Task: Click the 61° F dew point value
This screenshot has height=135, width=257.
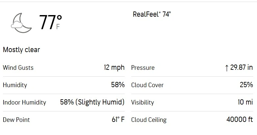Action: [x=118, y=120]
